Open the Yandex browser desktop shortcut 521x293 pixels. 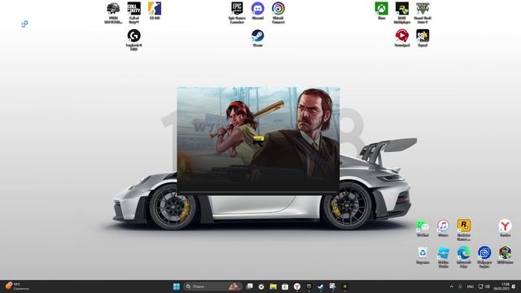505,228
